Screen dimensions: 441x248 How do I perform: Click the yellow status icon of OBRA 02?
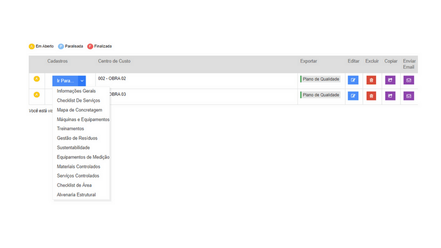point(37,79)
